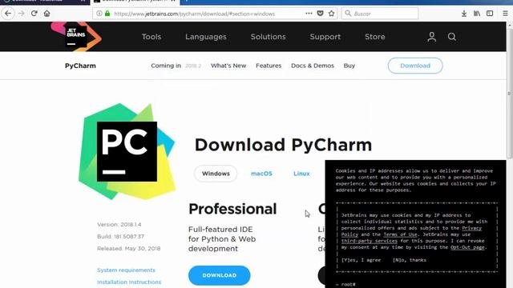Screen dimensions: 513x288
Task: Click the Download PyCharm heading
Action: (283, 145)
